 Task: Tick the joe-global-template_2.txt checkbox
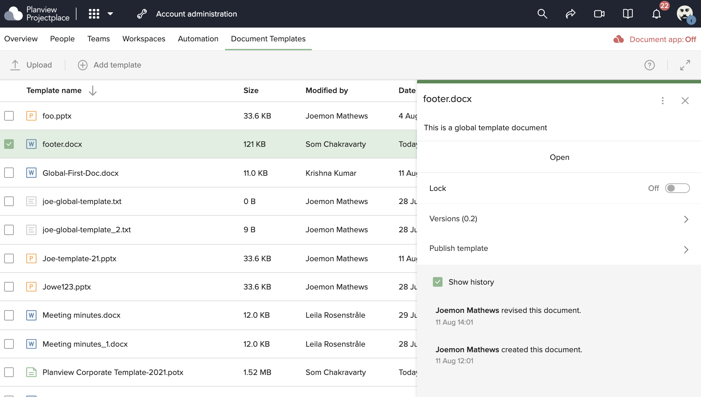click(x=9, y=230)
